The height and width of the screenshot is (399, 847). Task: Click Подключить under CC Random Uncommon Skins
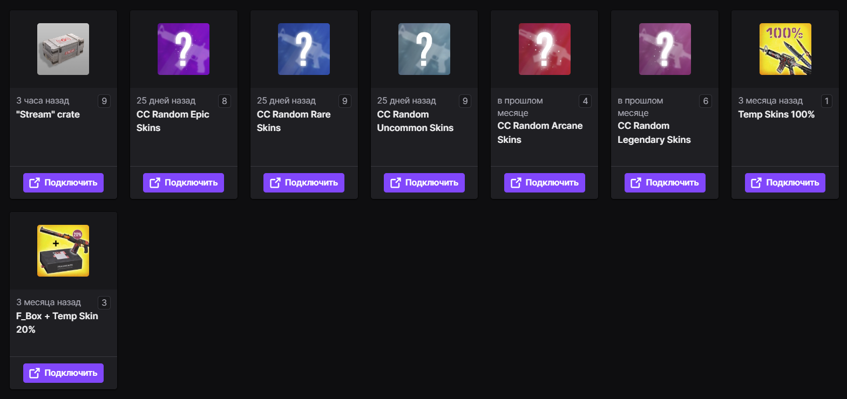point(424,183)
